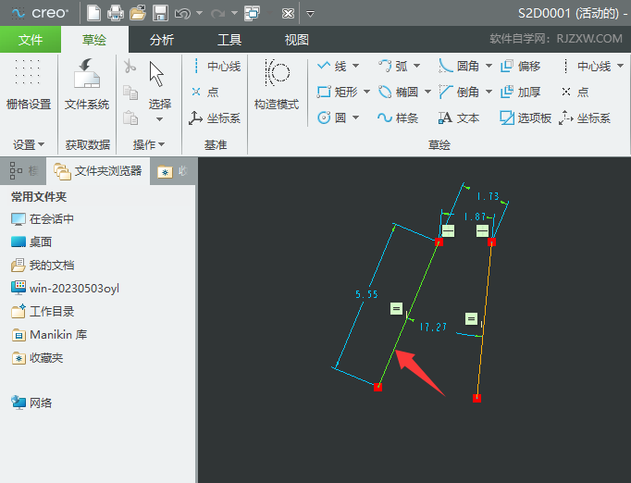
Task: Create a new file from quick access toolbar
Action: click(93, 13)
